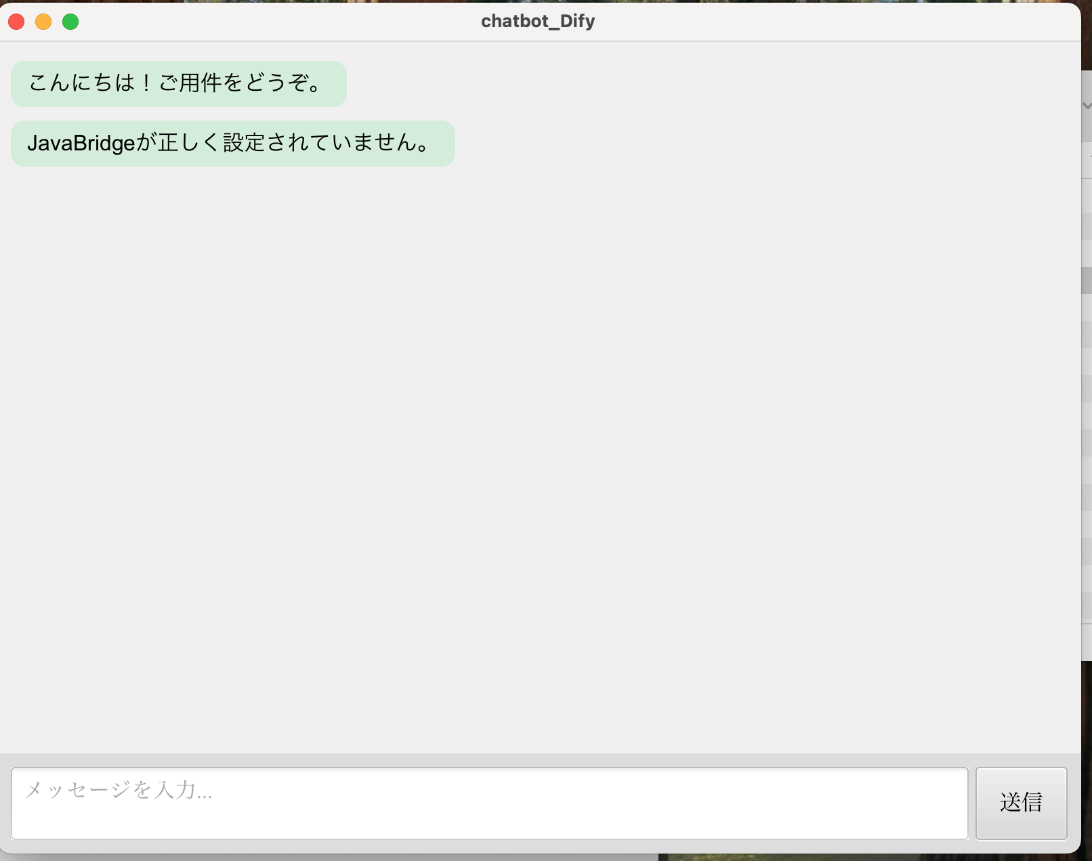Select the greeting bubble こんにちは！ご用件をどうぞ

177,83
